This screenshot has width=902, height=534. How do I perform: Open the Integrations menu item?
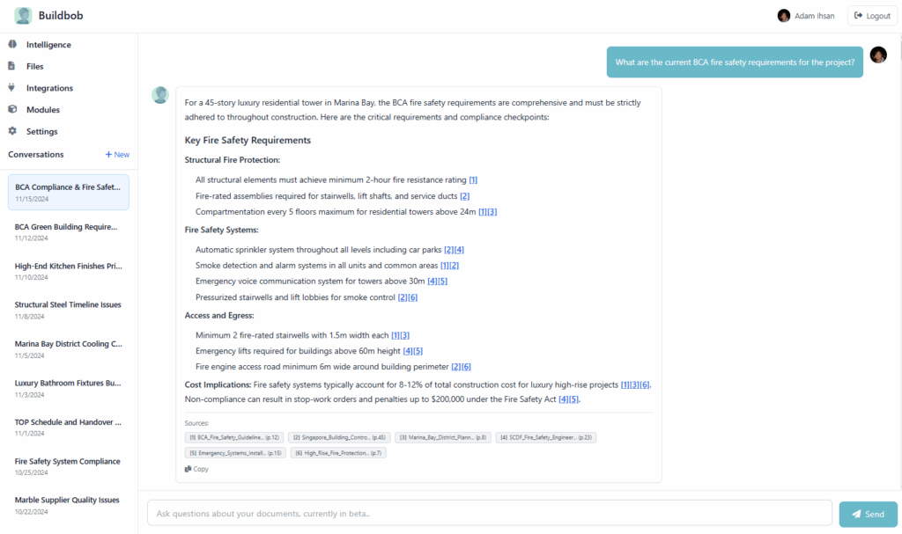[x=49, y=88]
